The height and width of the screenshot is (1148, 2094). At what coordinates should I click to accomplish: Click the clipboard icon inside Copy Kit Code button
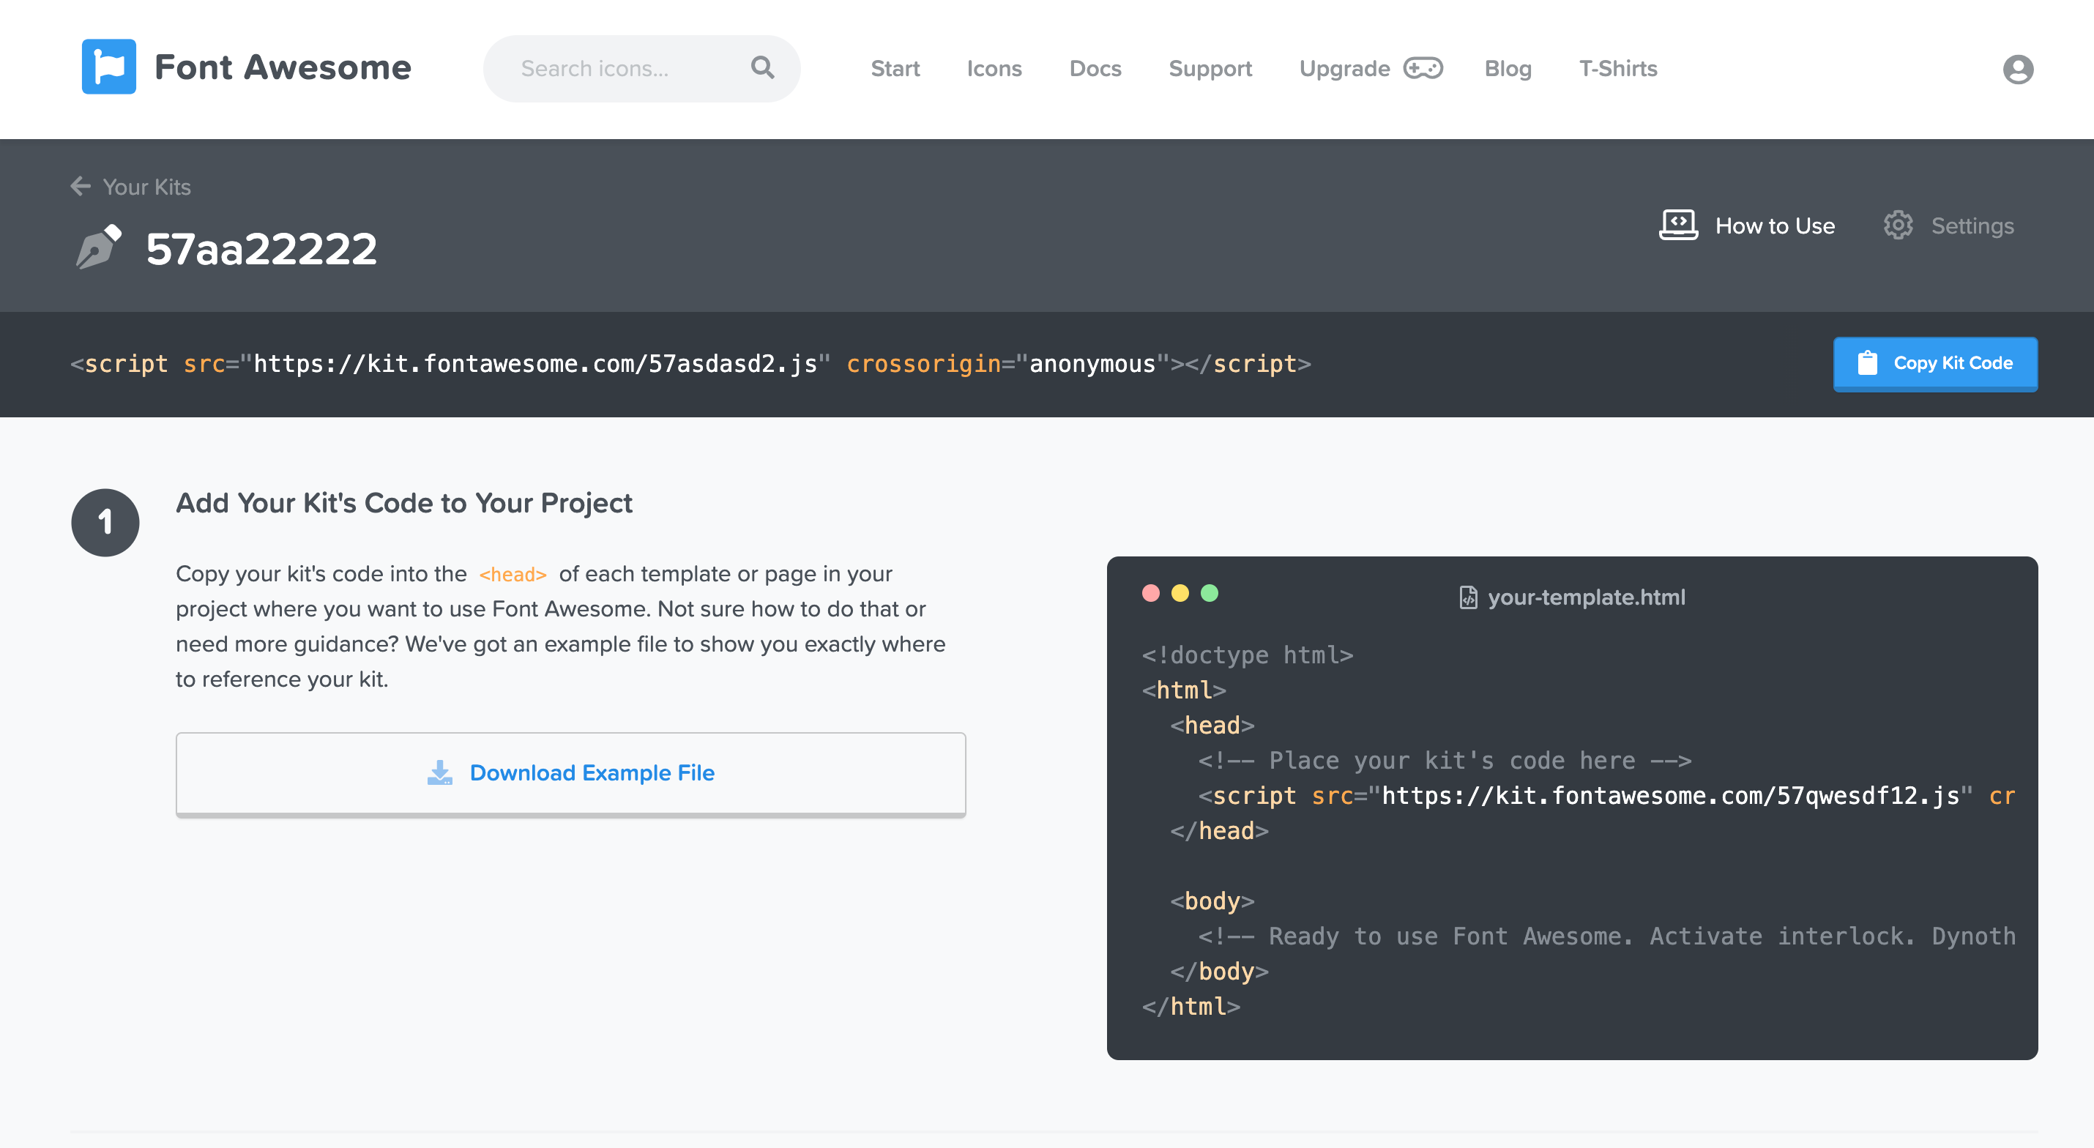[x=1868, y=363]
